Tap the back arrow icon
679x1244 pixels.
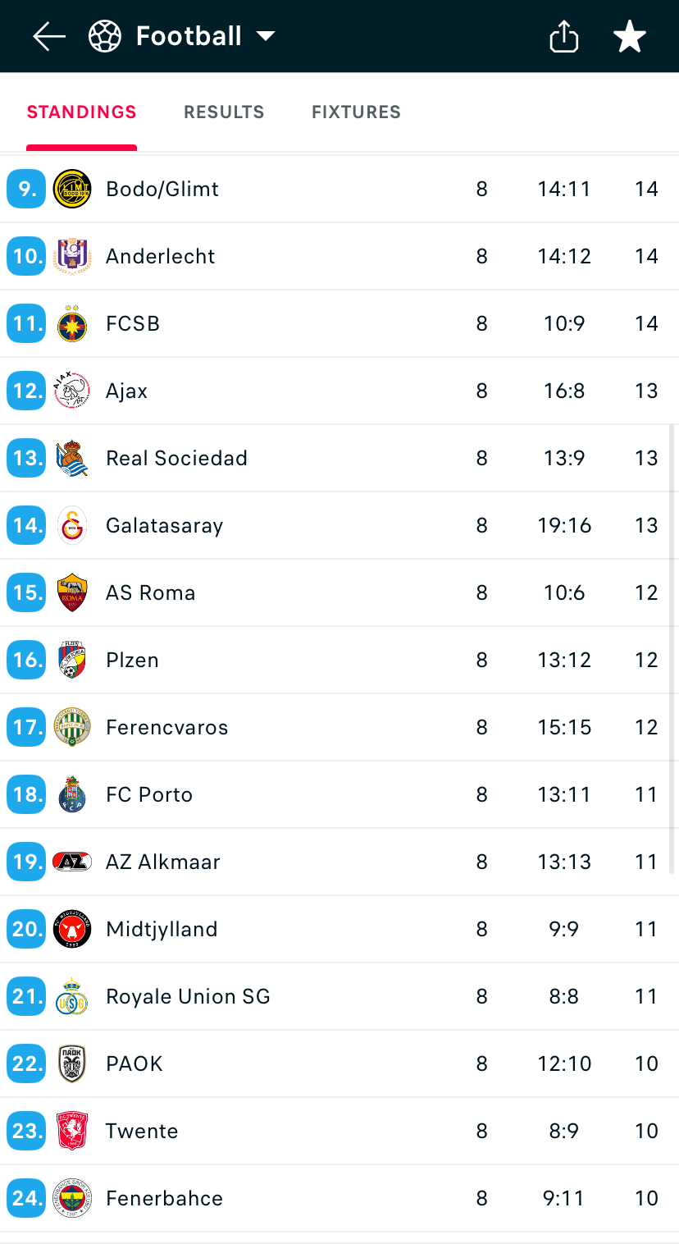(x=48, y=36)
